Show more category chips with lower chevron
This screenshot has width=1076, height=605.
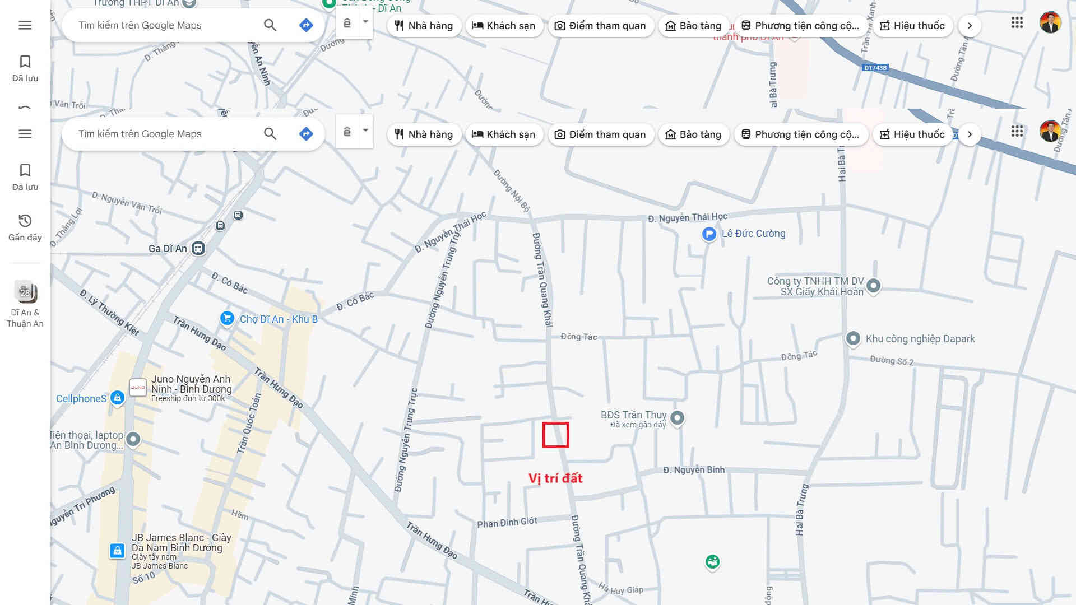click(970, 134)
